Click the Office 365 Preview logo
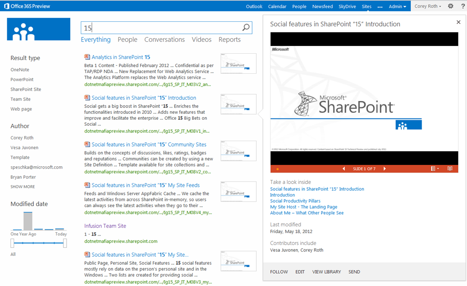 click(x=27, y=6)
